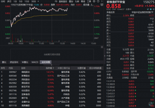Open 画线 drawing tools
This screenshot has height=108, width=155.
coord(83,1)
